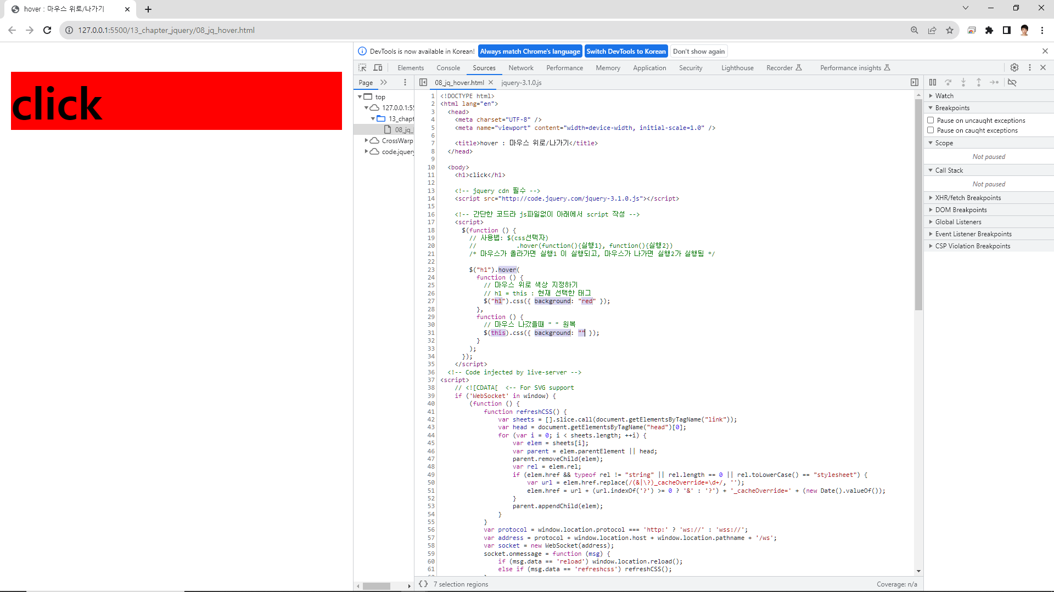The width and height of the screenshot is (1054, 592).
Task: Click the pause script execution button
Action: click(x=933, y=82)
